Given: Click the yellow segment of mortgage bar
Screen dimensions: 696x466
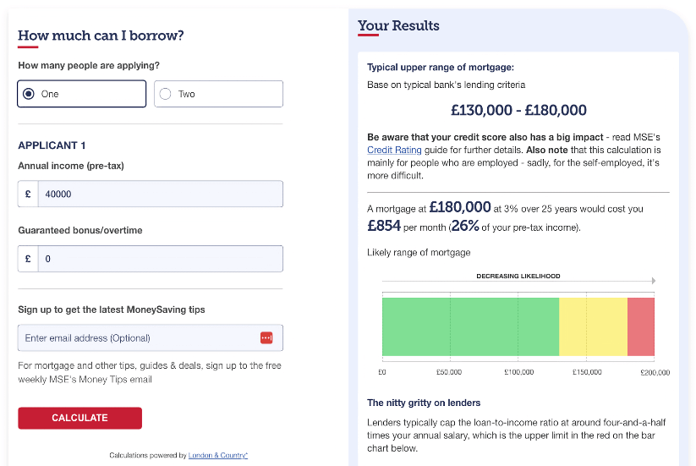Looking at the screenshot, I should (593, 326).
